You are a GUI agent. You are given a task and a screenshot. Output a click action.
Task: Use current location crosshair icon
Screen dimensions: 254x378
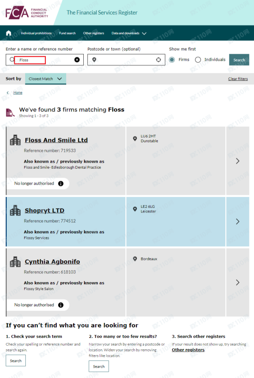point(158,60)
